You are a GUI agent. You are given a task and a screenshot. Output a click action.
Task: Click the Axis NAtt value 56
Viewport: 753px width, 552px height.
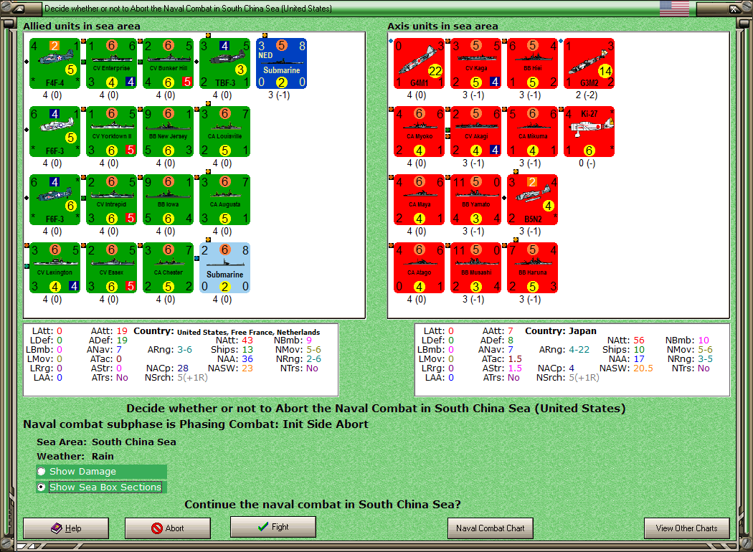click(x=639, y=341)
